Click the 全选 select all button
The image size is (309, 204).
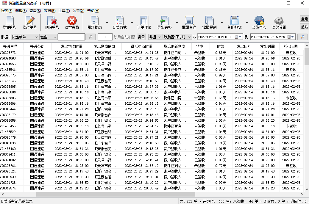pyautogui.click(x=305, y=19)
